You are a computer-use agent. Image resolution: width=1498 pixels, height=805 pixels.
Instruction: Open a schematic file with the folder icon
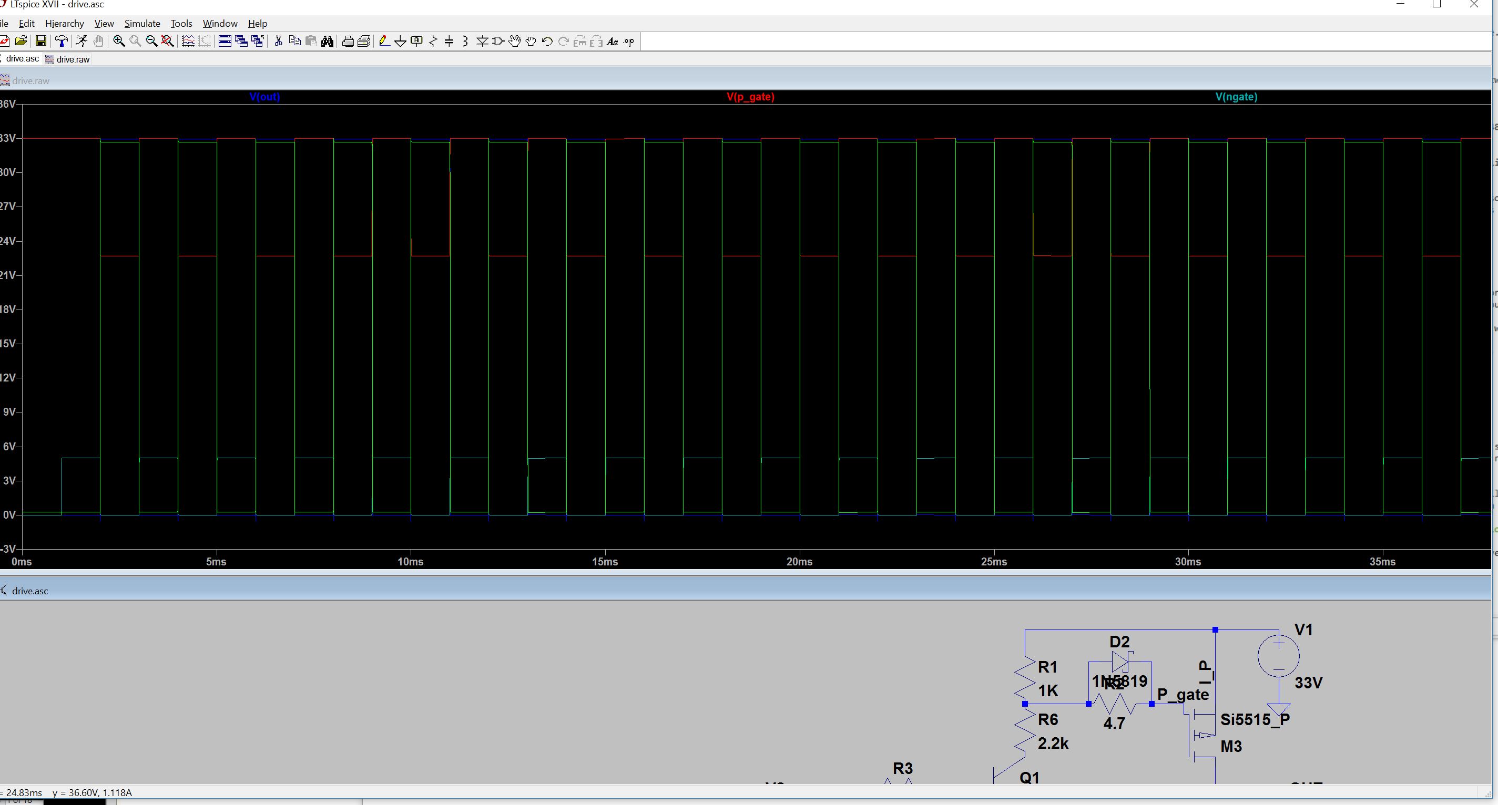[21, 40]
